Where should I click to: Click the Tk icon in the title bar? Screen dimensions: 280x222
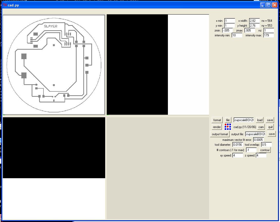tap(5, 5)
